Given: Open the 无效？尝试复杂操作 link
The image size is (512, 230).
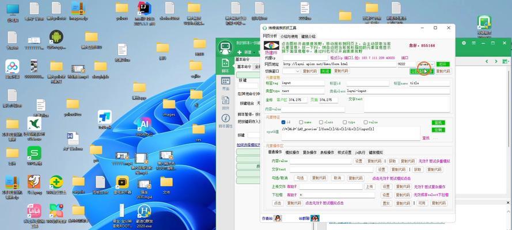Looking at the screenshot, I should [430, 187].
